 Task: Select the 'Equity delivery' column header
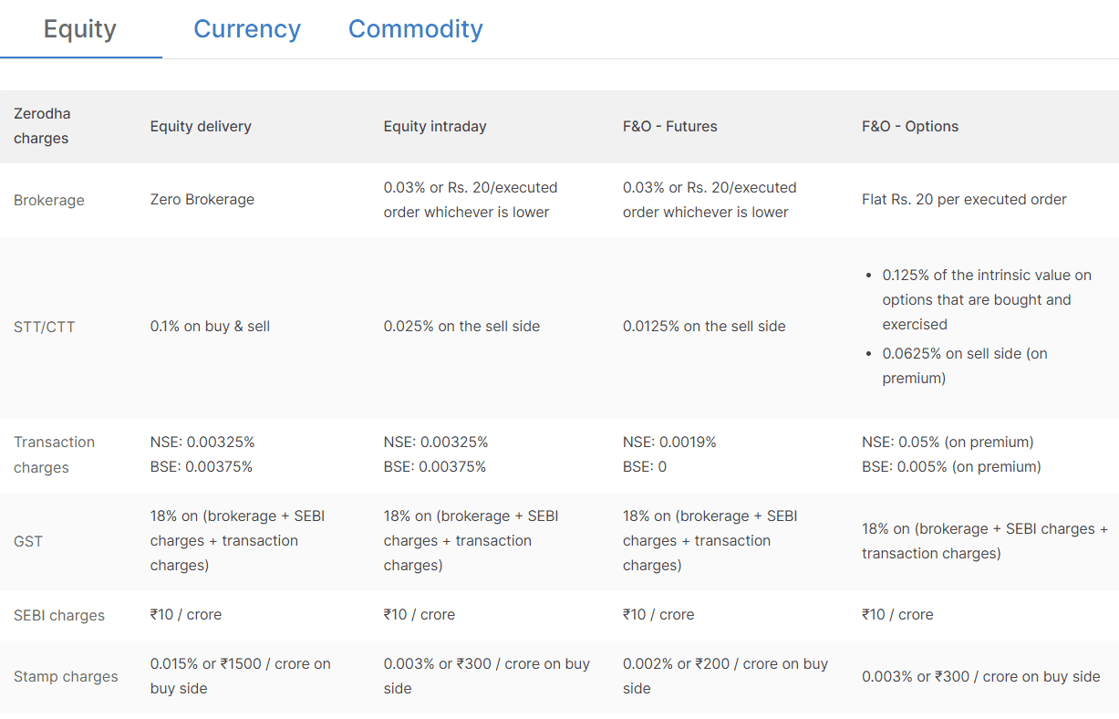click(201, 126)
